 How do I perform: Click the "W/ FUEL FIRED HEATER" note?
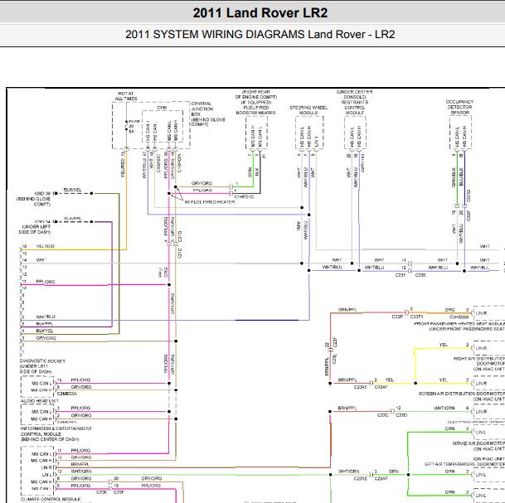pos(209,201)
